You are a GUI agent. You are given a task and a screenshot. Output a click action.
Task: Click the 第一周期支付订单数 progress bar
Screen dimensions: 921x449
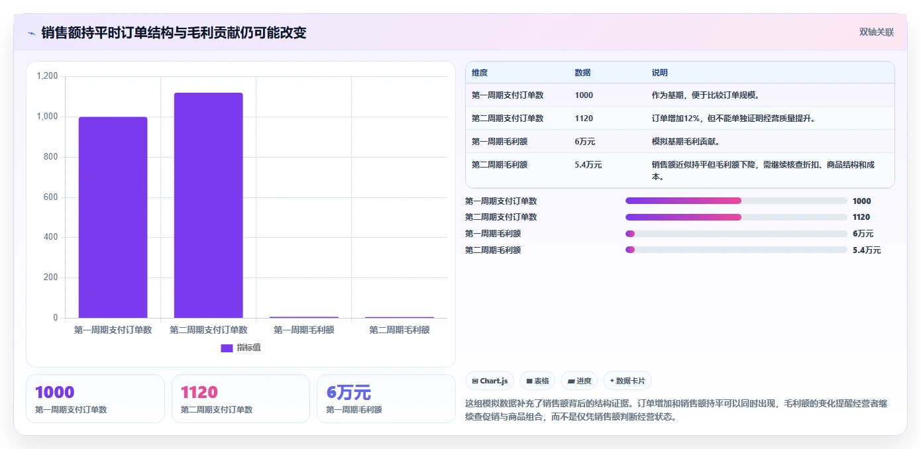[736, 201]
